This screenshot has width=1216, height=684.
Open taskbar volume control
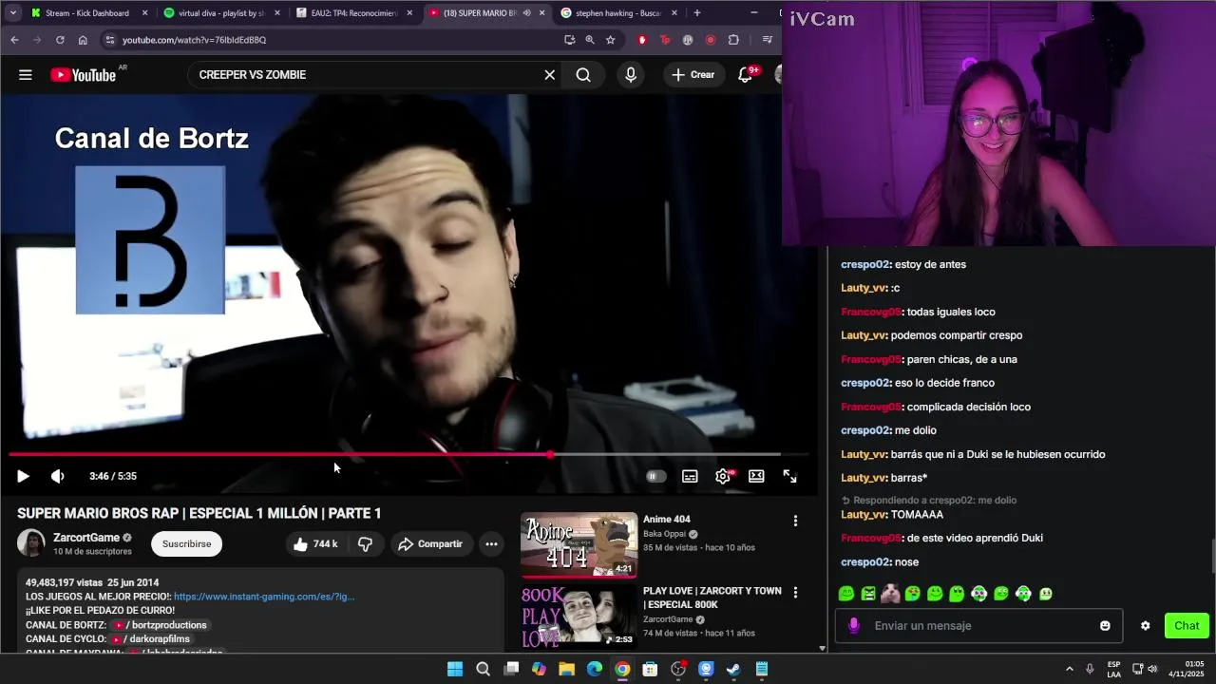pos(1152,669)
